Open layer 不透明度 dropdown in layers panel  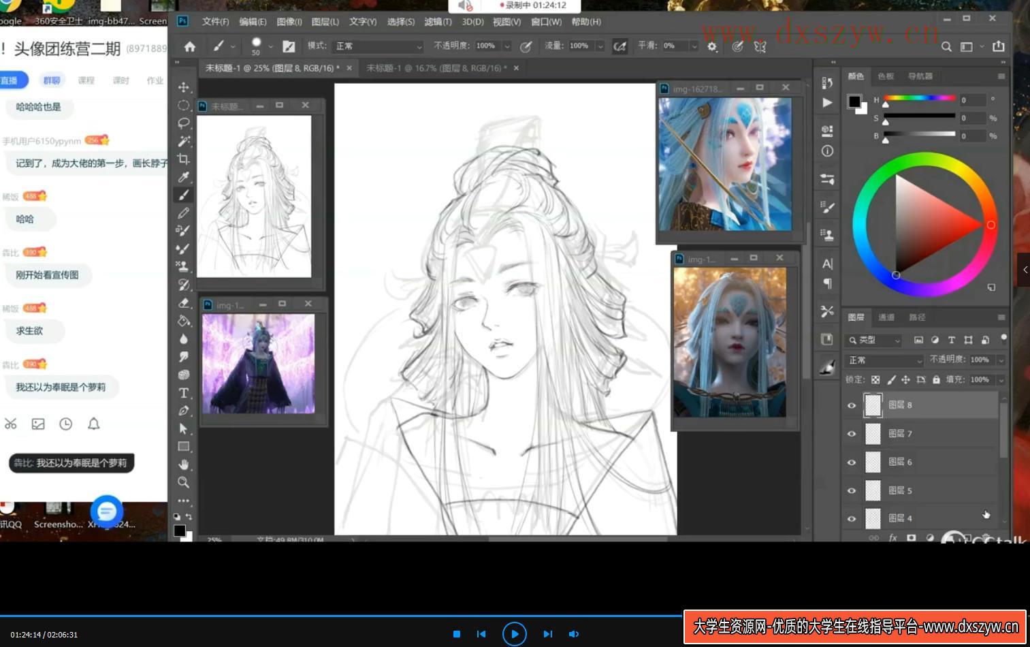click(x=1001, y=360)
